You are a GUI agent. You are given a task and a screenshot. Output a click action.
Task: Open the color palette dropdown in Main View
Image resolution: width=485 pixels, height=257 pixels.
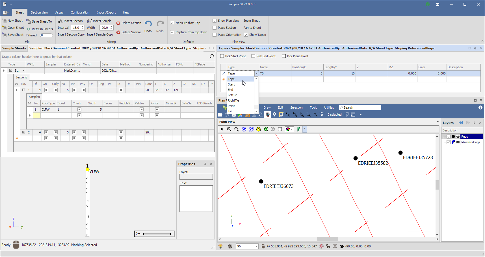tap(289, 129)
